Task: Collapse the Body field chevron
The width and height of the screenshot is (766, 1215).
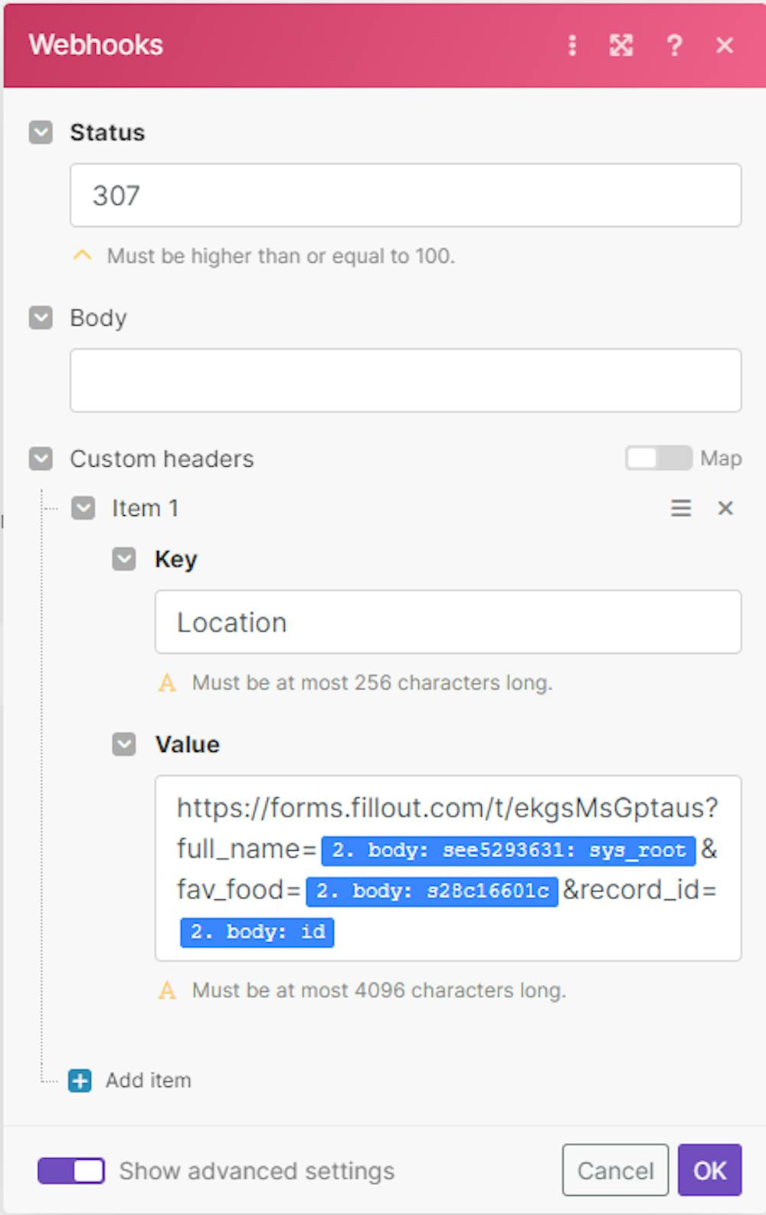Action: (x=41, y=317)
